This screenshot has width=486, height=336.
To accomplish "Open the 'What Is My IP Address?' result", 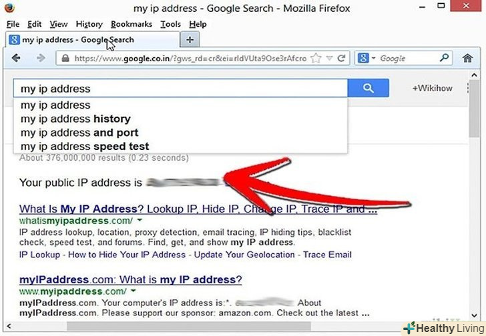I will pos(198,209).
